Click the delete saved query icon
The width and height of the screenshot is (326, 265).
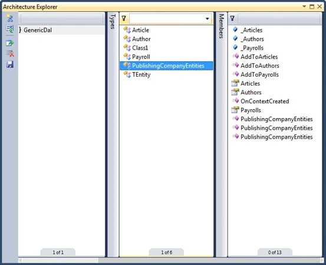[10, 54]
